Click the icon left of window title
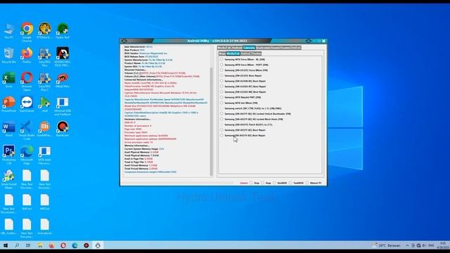 (x=124, y=41)
